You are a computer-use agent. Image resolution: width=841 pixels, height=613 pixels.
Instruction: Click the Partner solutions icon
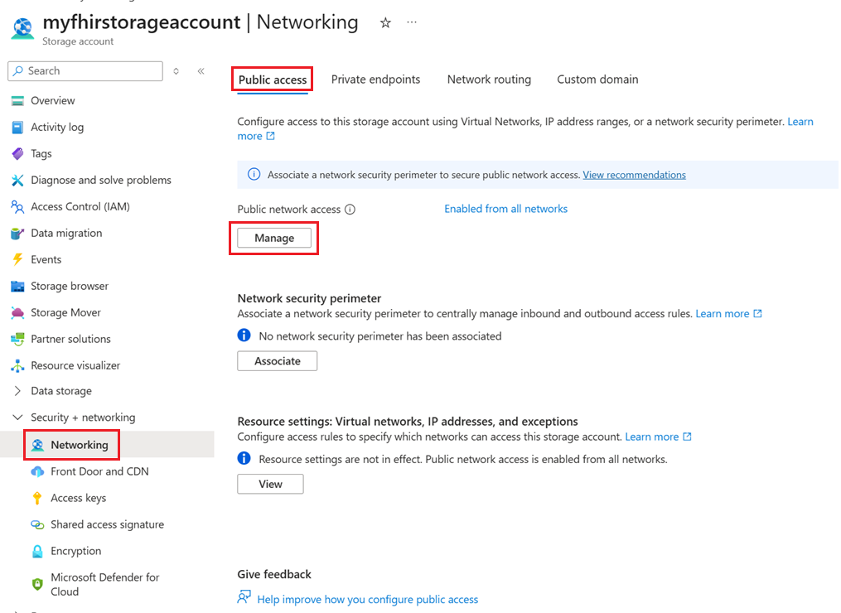17,339
